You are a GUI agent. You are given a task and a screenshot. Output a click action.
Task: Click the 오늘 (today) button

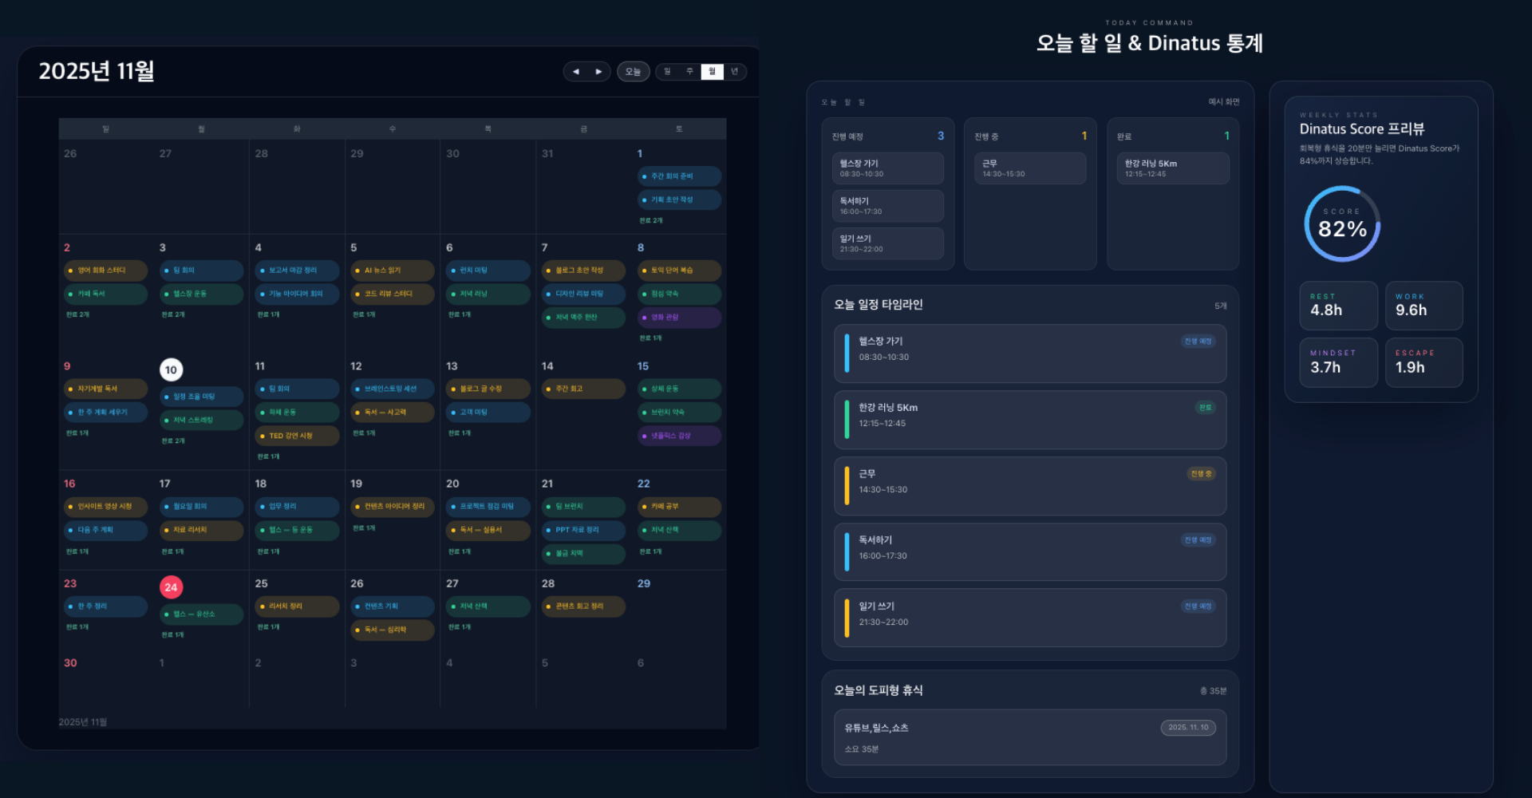633,72
